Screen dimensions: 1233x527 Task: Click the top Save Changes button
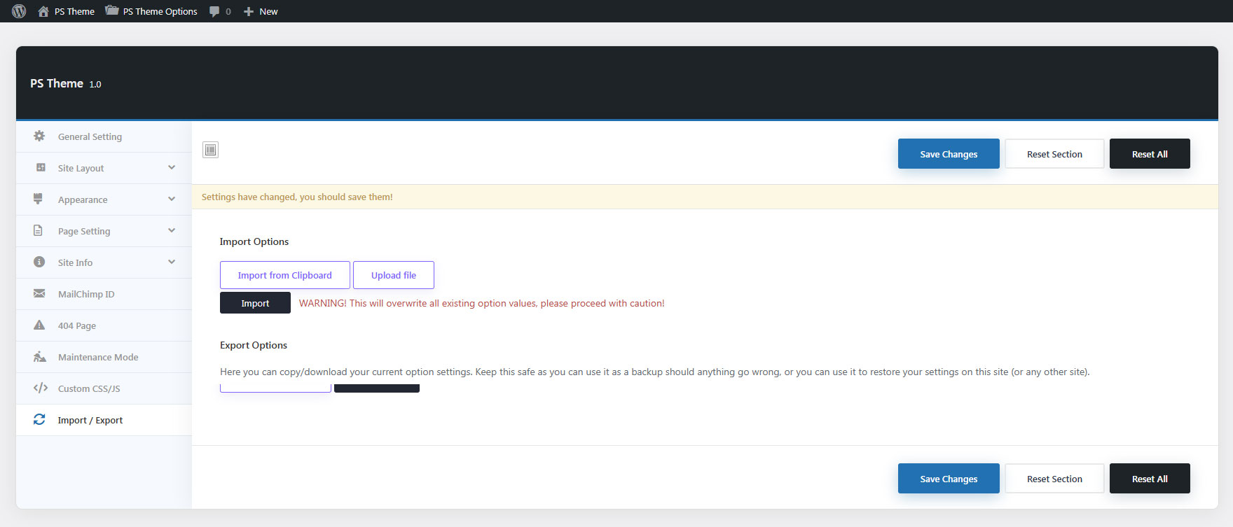click(949, 154)
